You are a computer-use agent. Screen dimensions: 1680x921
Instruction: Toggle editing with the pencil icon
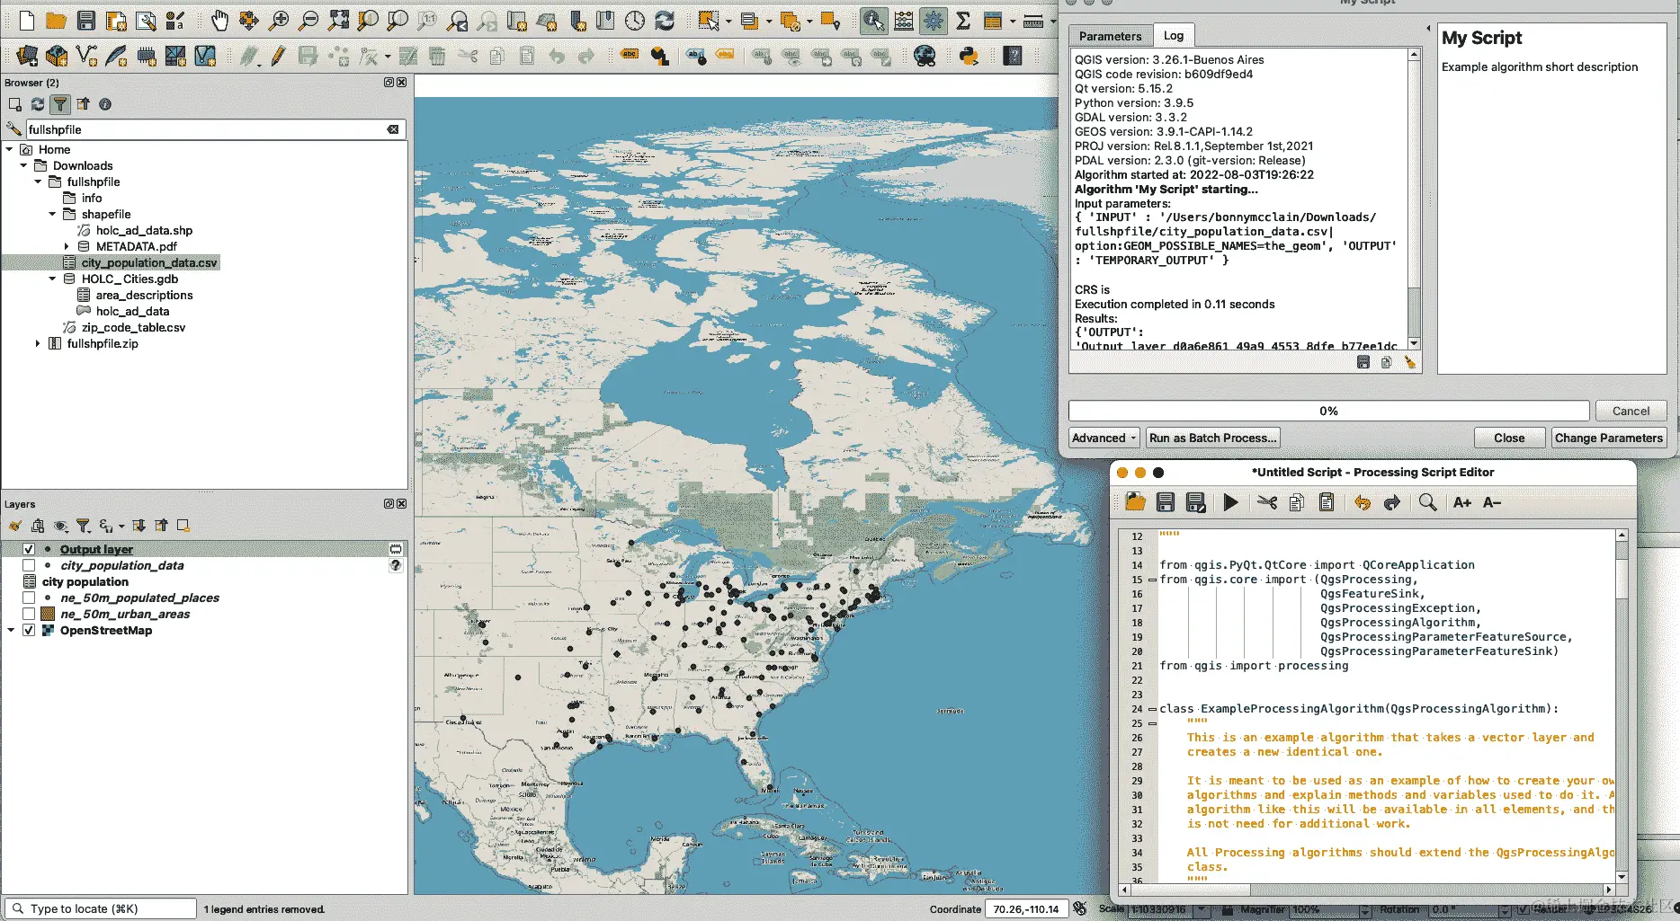(278, 57)
